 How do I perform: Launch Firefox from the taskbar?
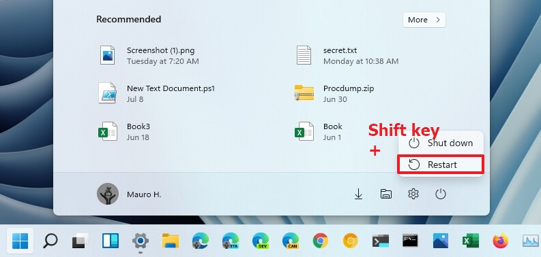(x=501, y=241)
